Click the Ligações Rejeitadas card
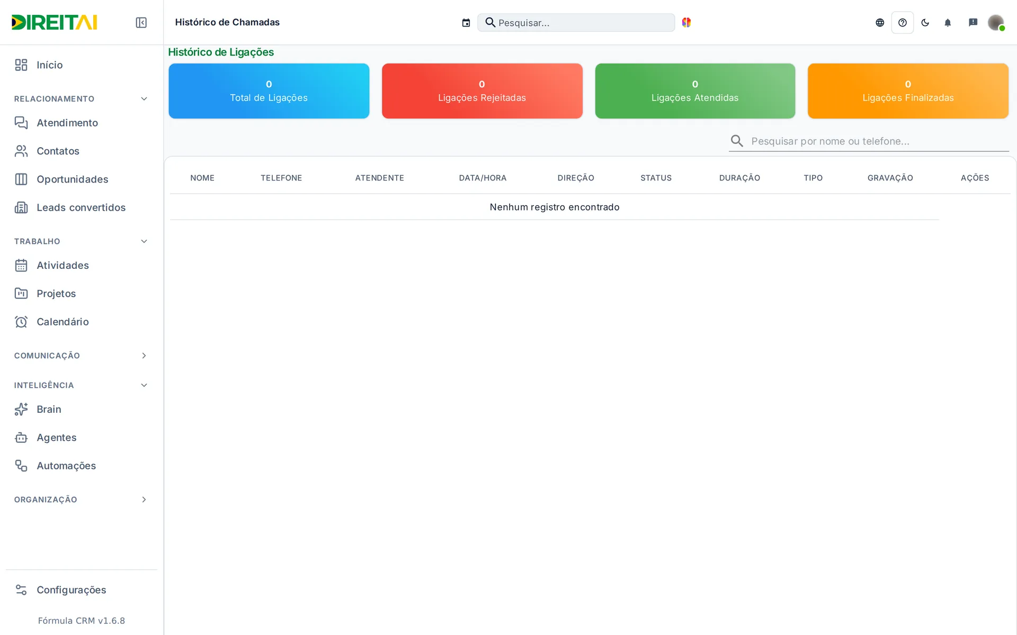1017x635 pixels. [x=482, y=91]
